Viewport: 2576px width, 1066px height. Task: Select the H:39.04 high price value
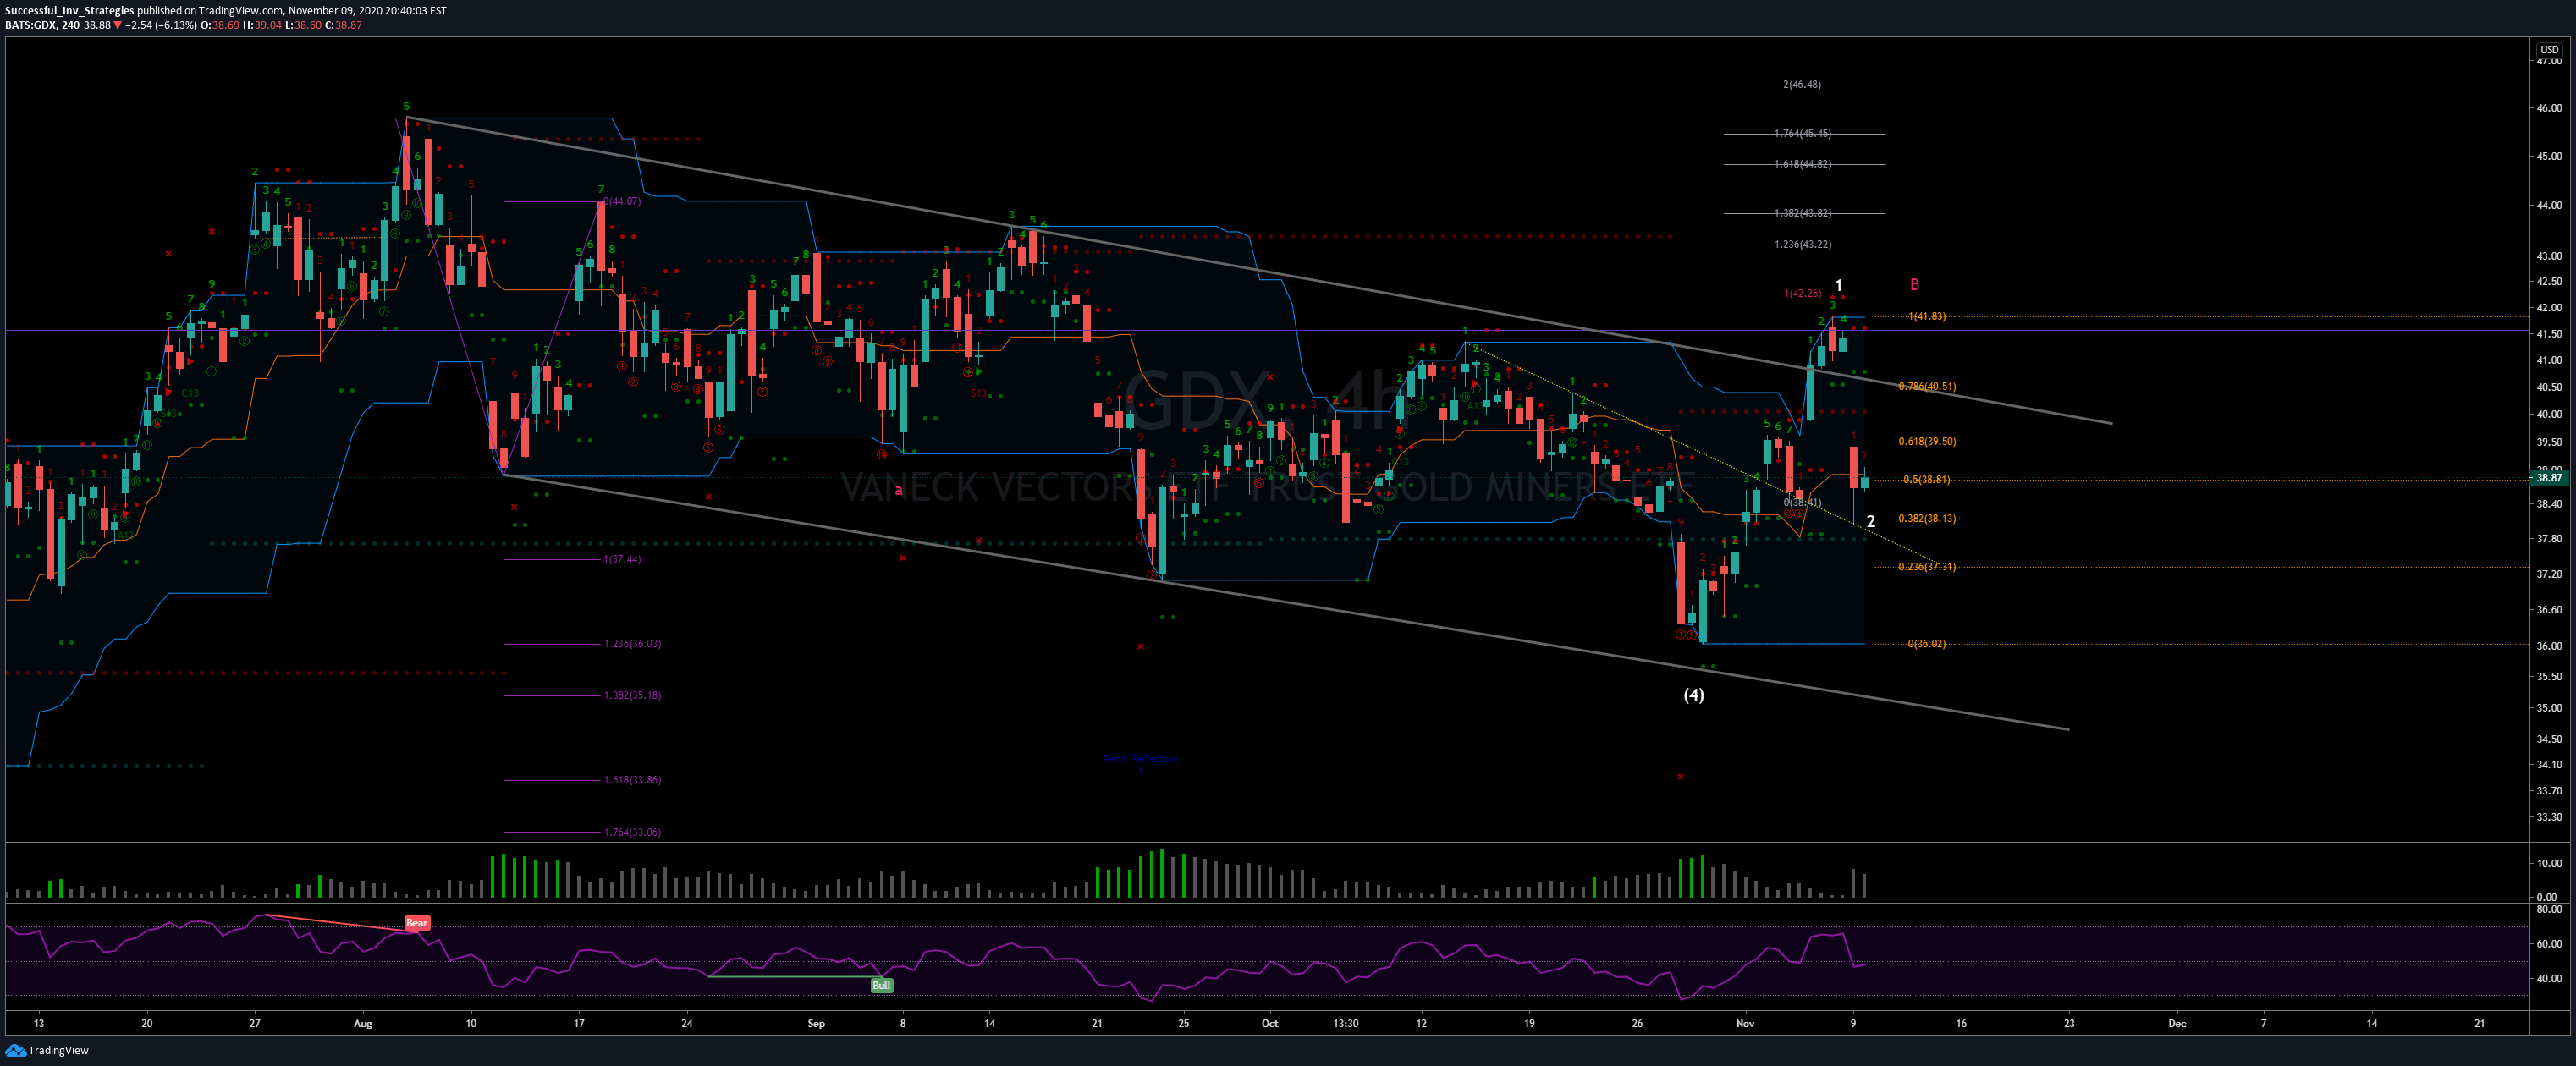tap(263, 25)
